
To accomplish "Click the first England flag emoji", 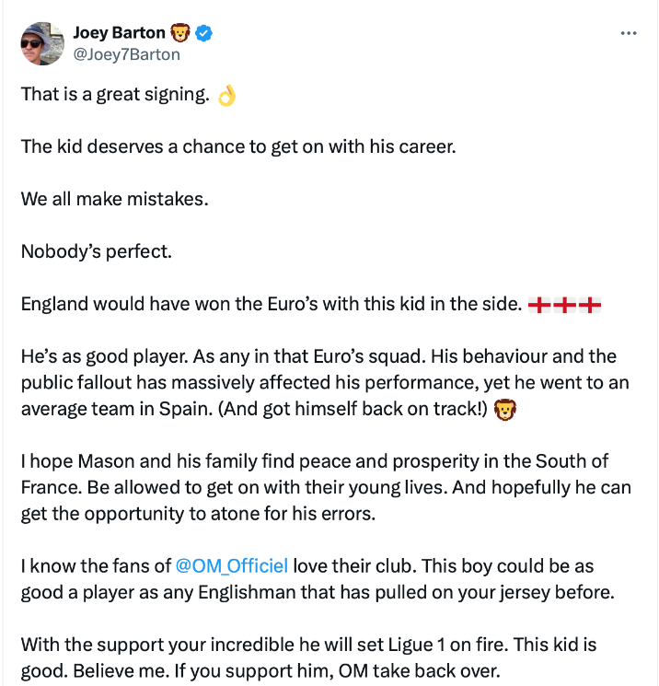I will [x=539, y=304].
